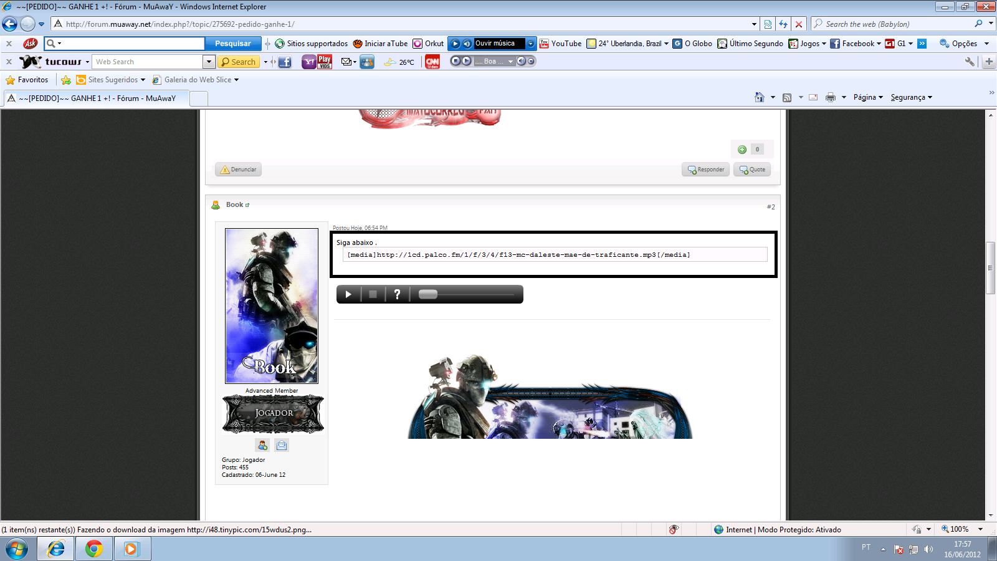The width and height of the screenshot is (997, 561).
Task: Stop the embedded media player
Action: click(x=373, y=294)
